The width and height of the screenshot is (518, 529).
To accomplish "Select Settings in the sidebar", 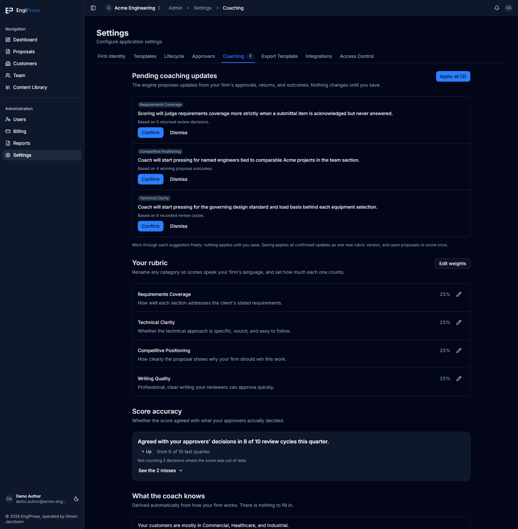I will coord(42,155).
